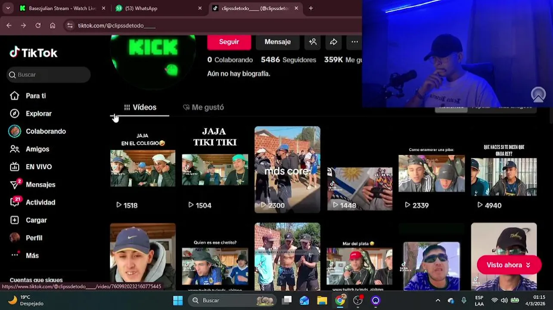Reload the page
The image size is (553, 310).
click(x=38, y=25)
